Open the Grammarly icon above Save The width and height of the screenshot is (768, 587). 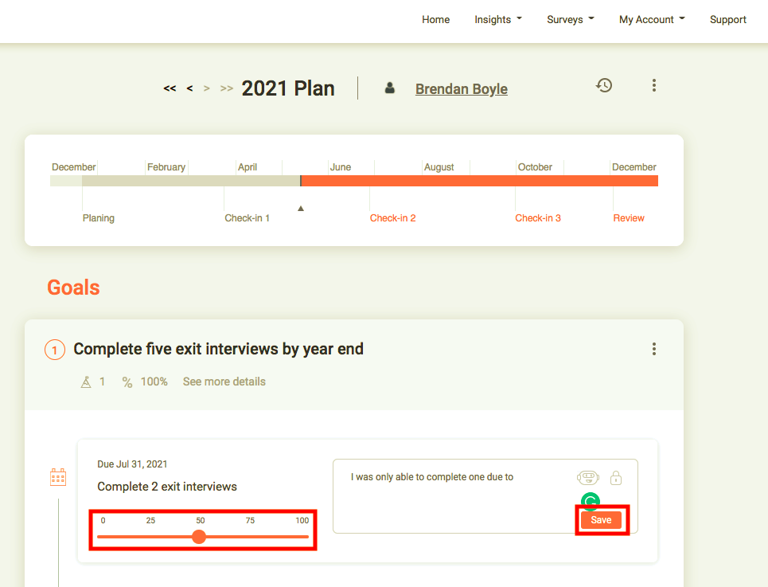pos(590,502)
